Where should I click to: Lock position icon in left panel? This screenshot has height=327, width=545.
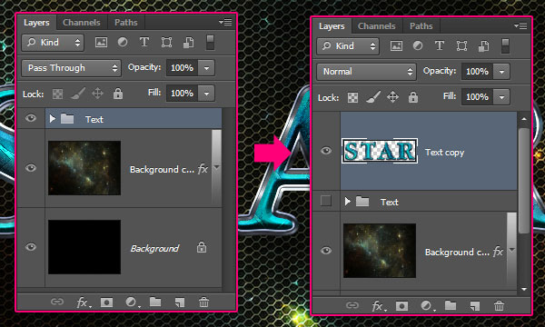tap(98, 94)
